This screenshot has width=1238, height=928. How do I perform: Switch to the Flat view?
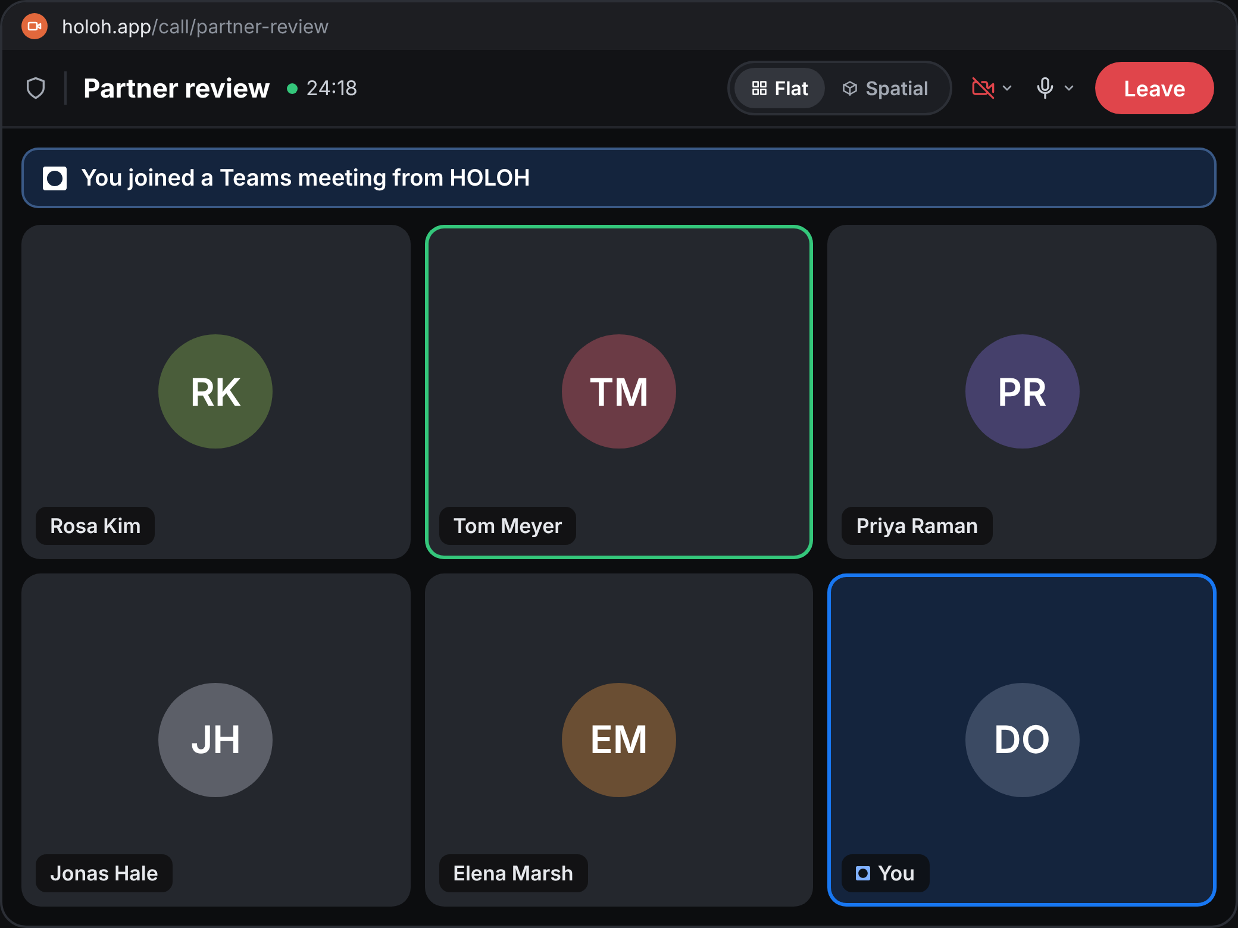click(x=780, y=88)
